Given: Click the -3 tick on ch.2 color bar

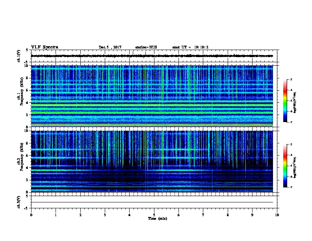Looking at the screenshot, I should 290,145.
